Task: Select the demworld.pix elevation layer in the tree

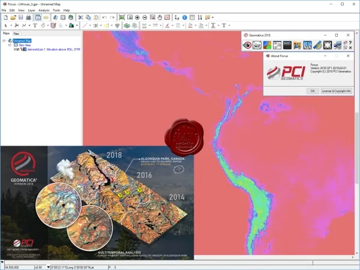Action: tap(53, 49)
